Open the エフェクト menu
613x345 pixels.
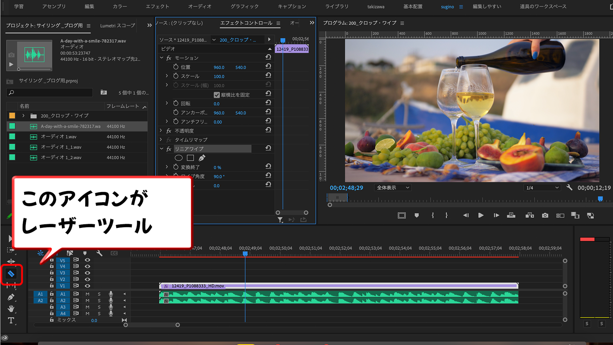pos(157,6)
